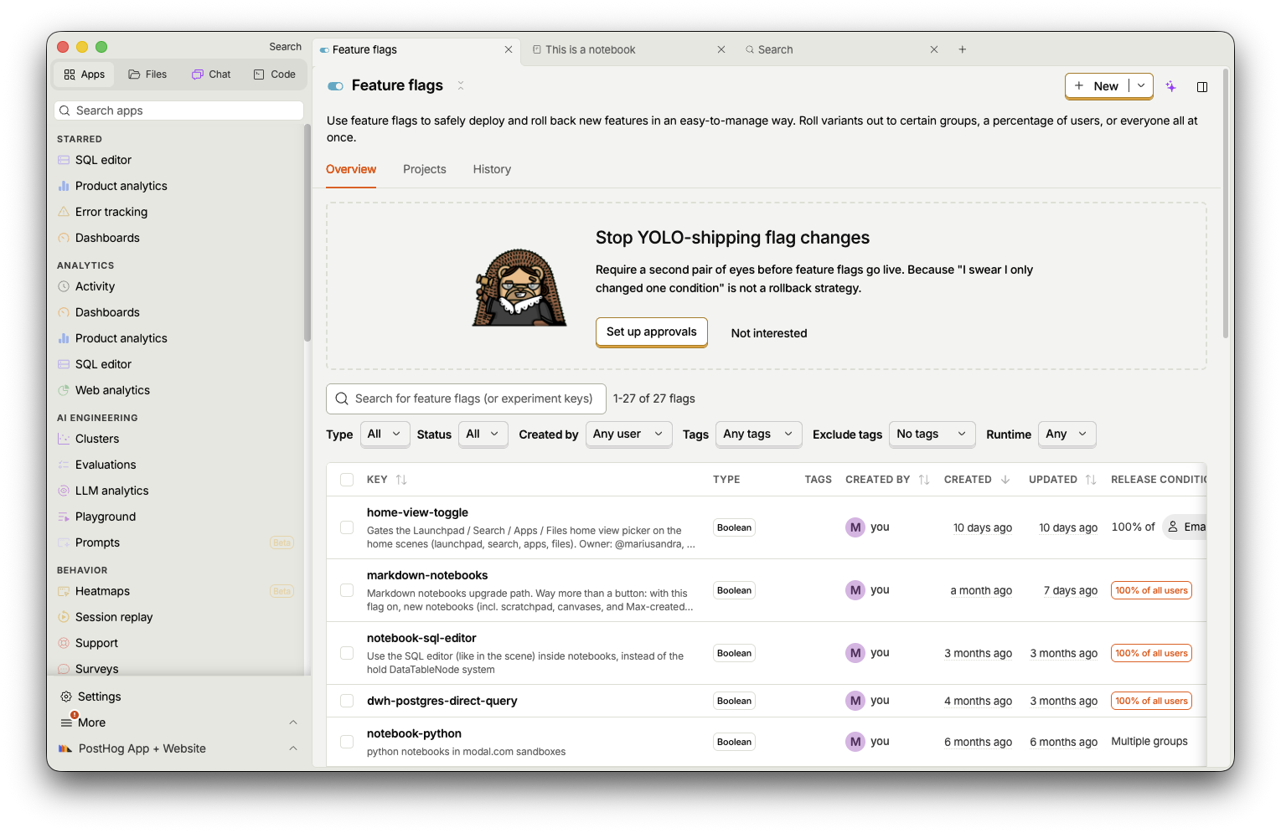The height and width of the screenshot is (833, 1281).
Task: Open Error tracking warning icon
Action: [64, 212]
